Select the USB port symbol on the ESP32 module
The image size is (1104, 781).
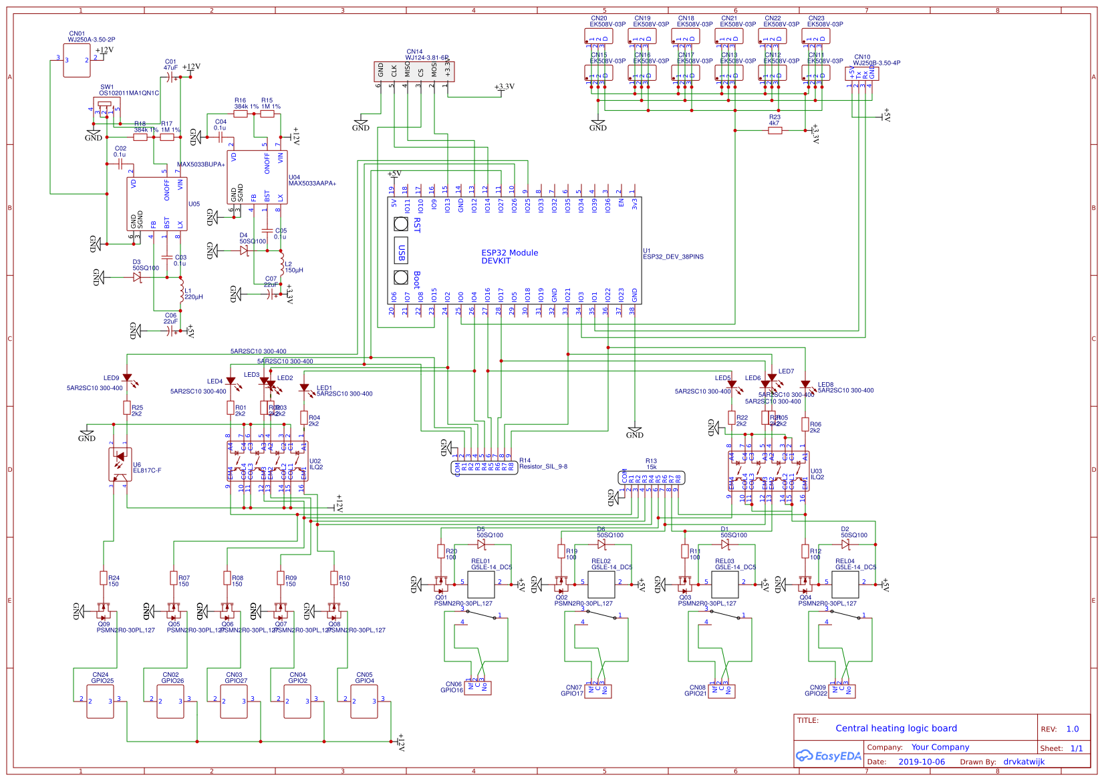tap(401, 250)
